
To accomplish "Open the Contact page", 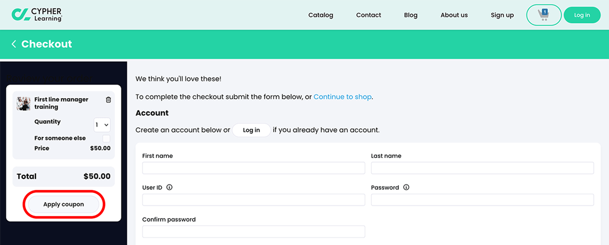I will 368,15.
